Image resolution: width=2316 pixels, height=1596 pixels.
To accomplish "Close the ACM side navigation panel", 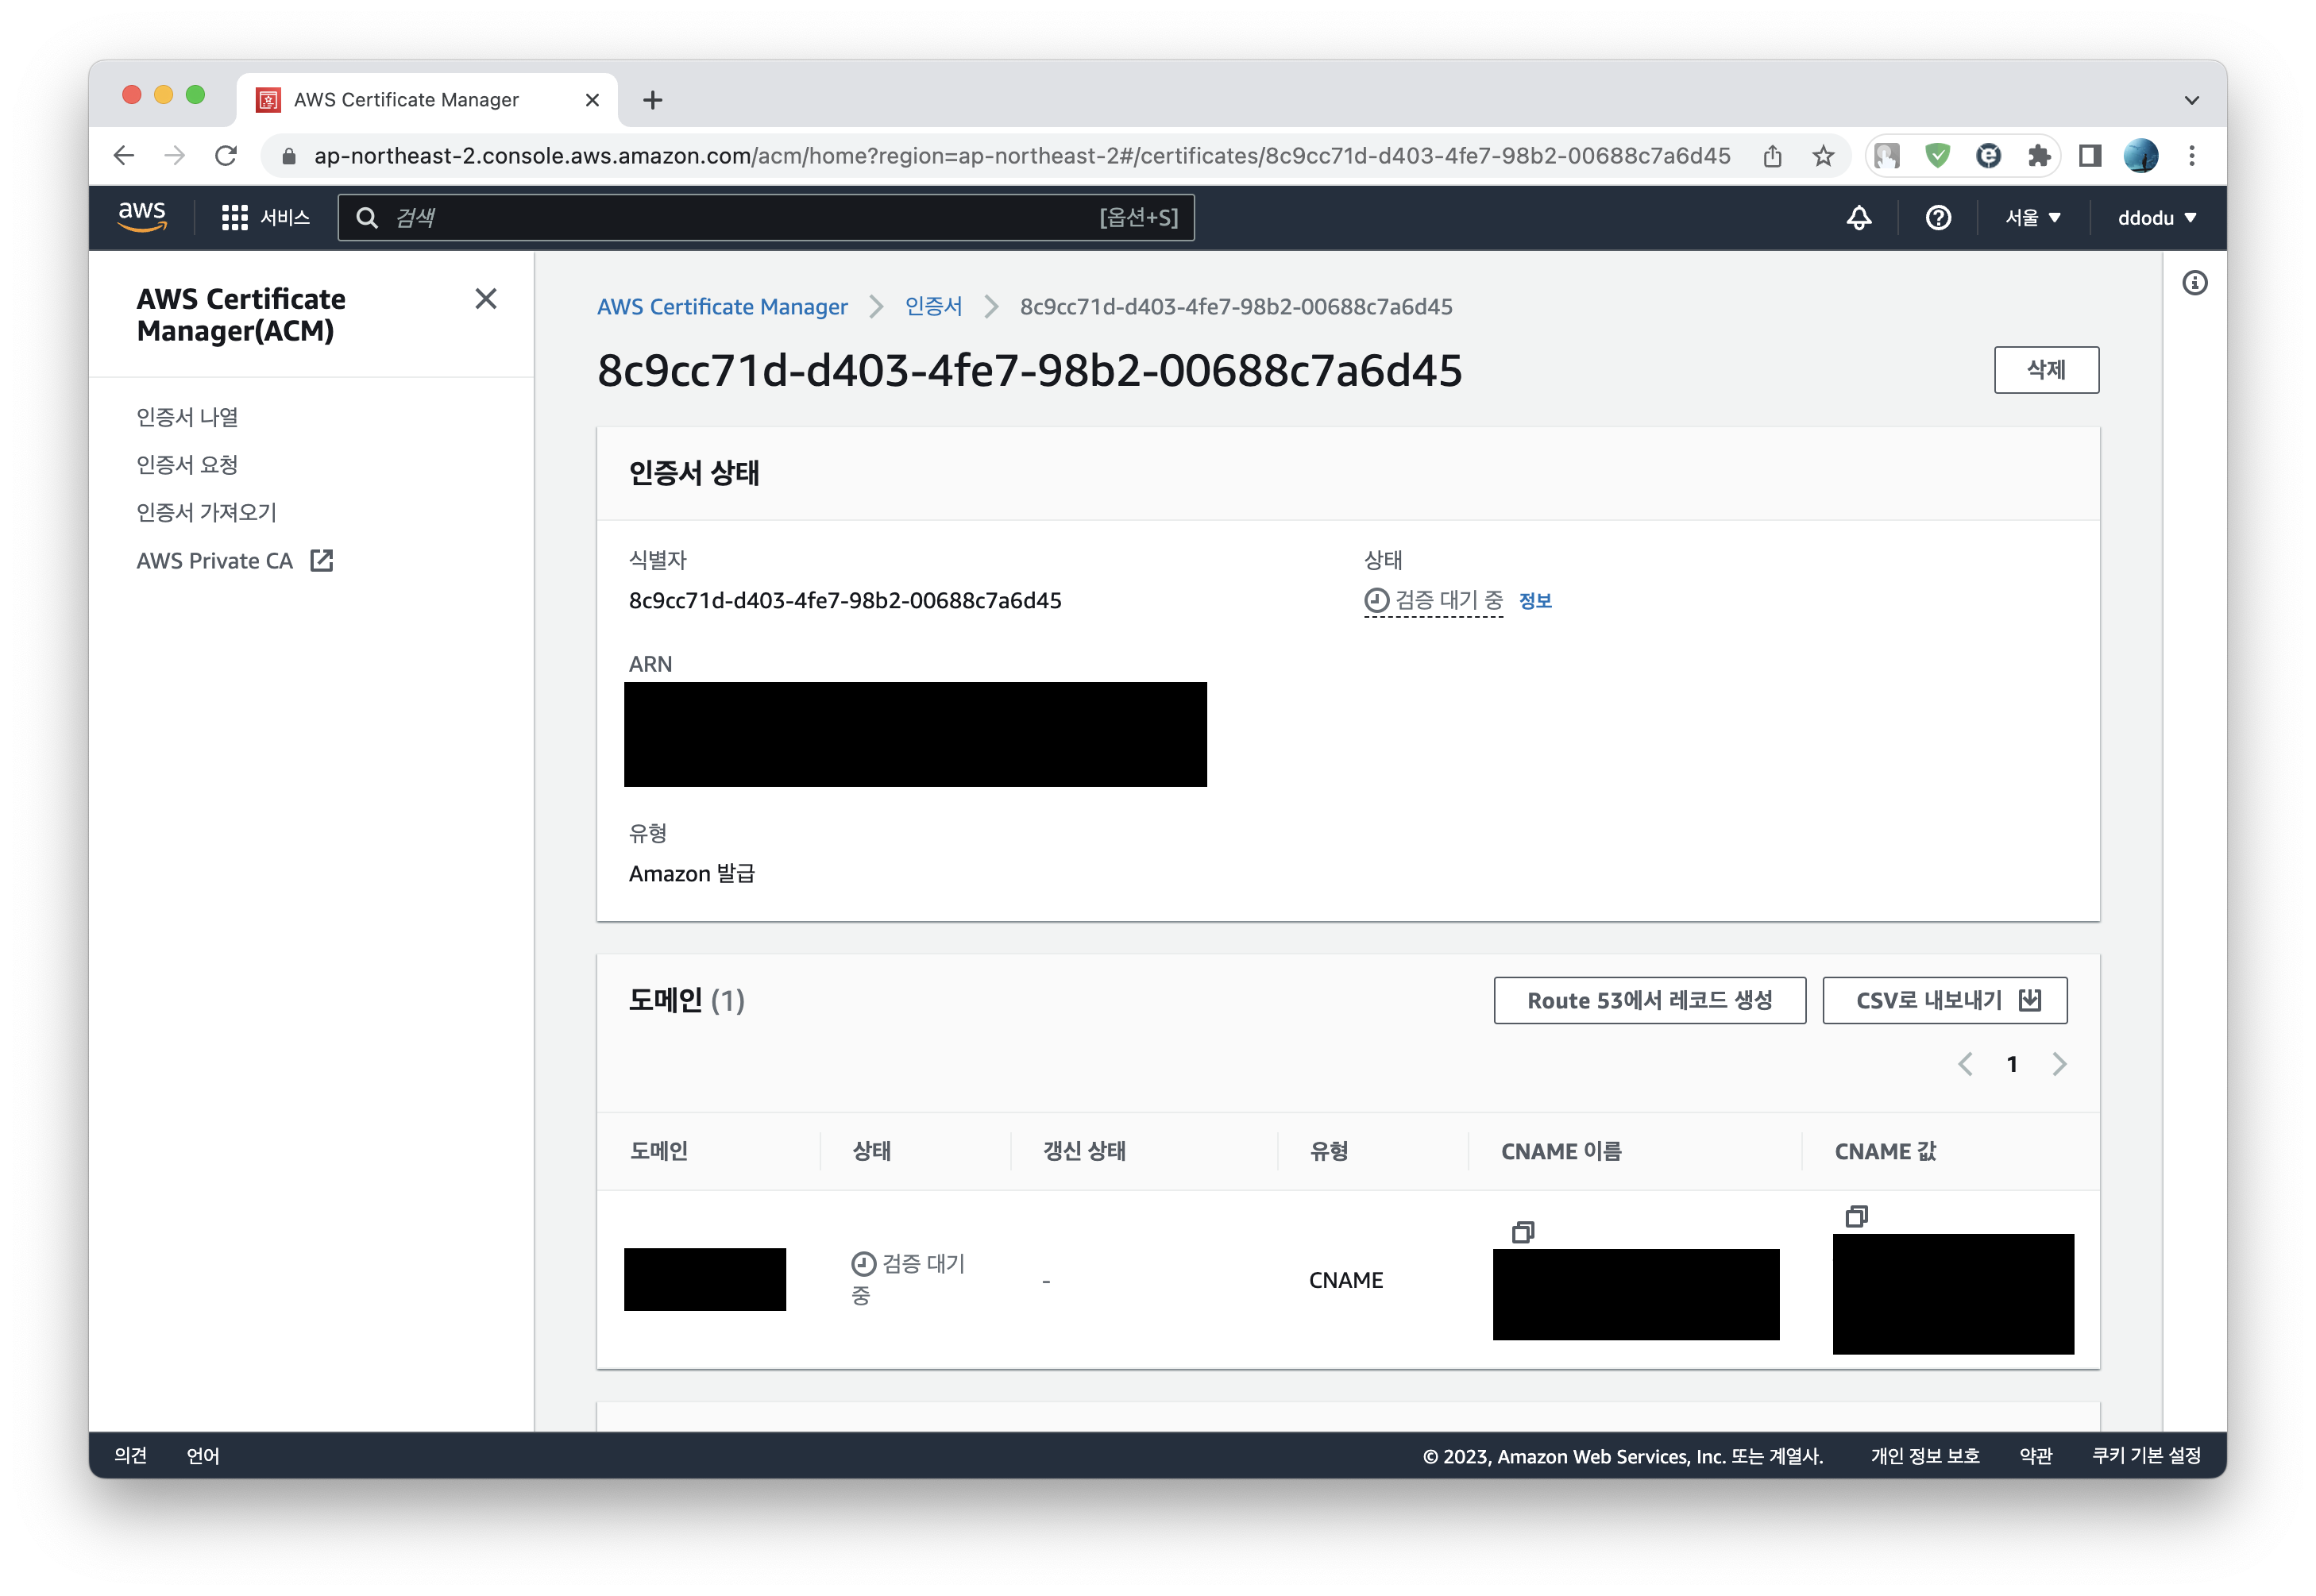I will pos(486,299).
